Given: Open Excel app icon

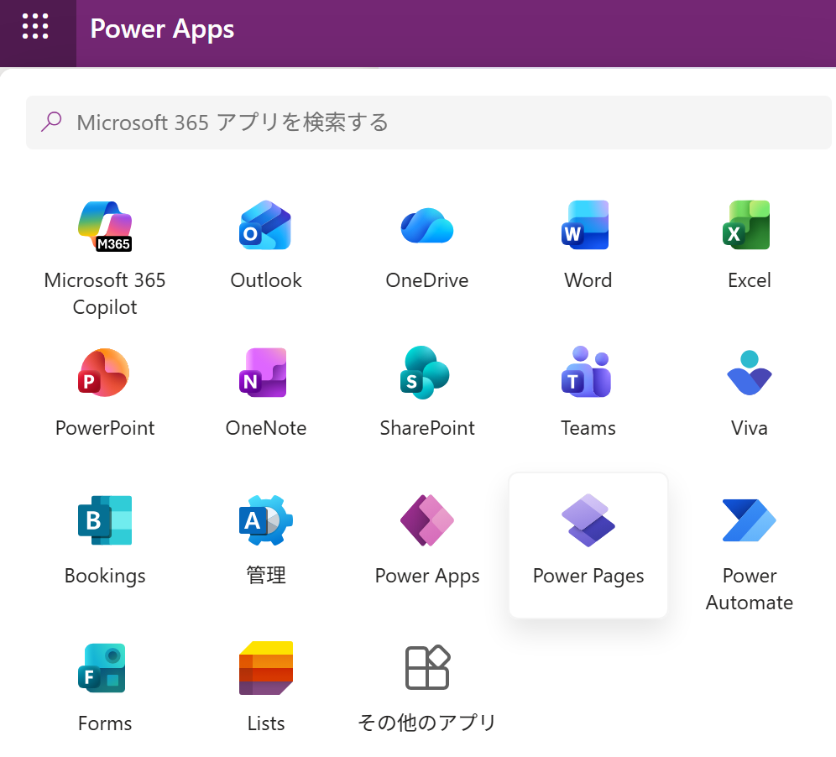Looking at the screenshot, I should 749,227.
